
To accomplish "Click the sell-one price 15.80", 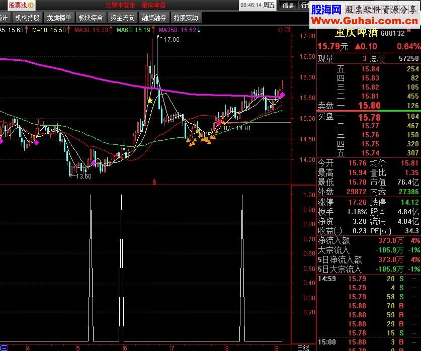I will pos(369,106).
